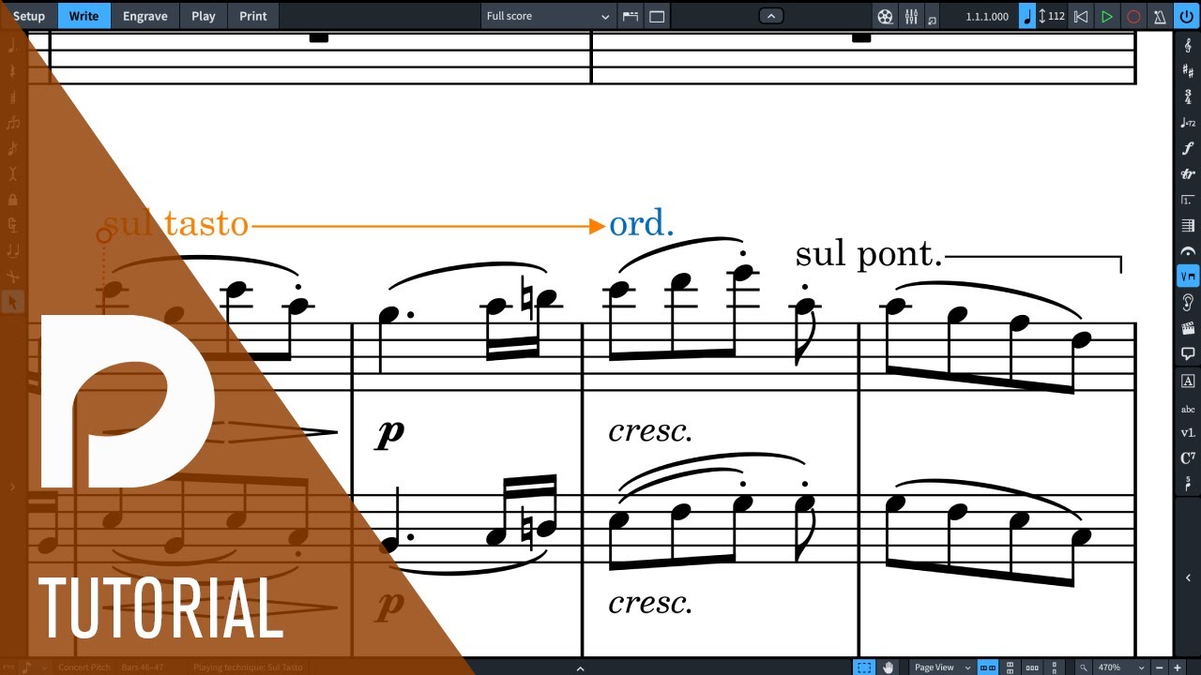Select the single pages vertical arrangement icon
This screenshot has height=675, width=1201.
[1056, 667]
